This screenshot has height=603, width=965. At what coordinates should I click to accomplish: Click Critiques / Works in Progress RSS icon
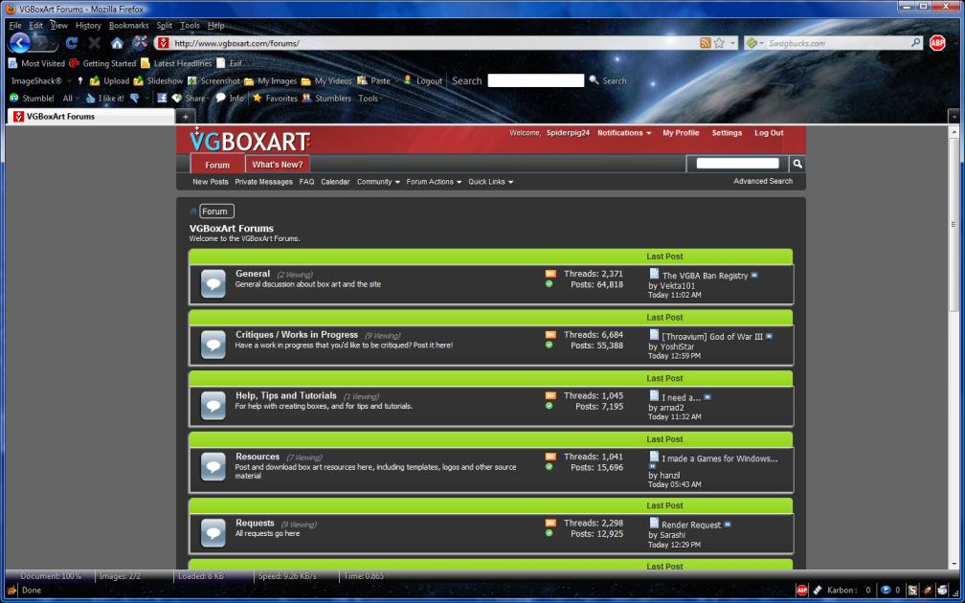[550, 335]
